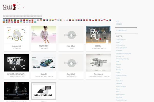Click the Czech Republic flag icon
This screenshot has width=154, height=102.
30,20
